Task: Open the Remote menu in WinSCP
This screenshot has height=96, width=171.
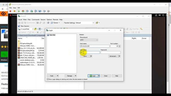Action: (56, 19)
